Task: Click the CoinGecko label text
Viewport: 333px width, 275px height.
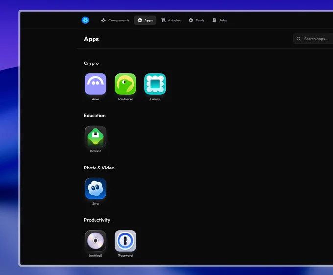Action: tap(125, 99)
